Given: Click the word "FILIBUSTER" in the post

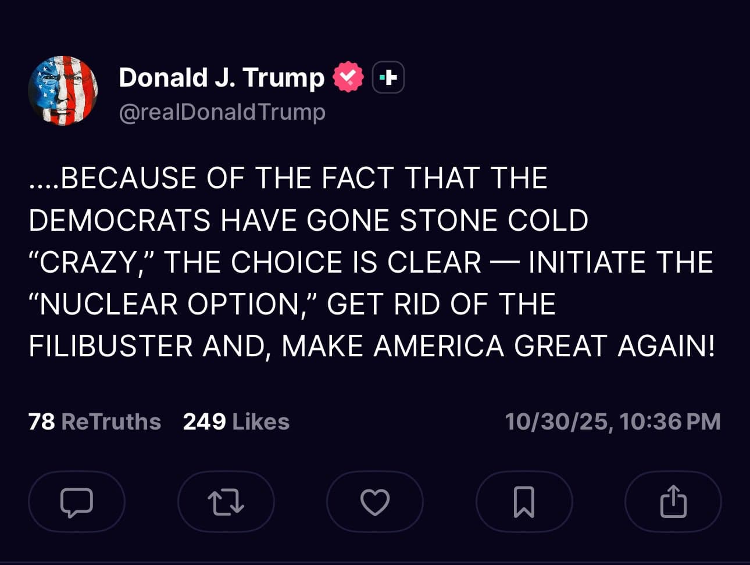Looking at the screenshot, I should coord(110,346).
